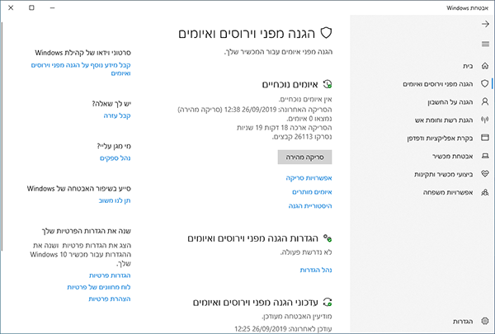
Task: Click the נהל הגדרות link
Action: [x=316, y=270]
